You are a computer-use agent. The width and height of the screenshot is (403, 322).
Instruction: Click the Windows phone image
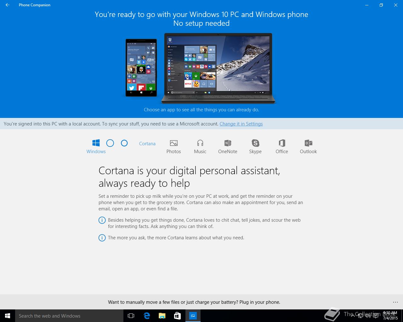(141, 68)
